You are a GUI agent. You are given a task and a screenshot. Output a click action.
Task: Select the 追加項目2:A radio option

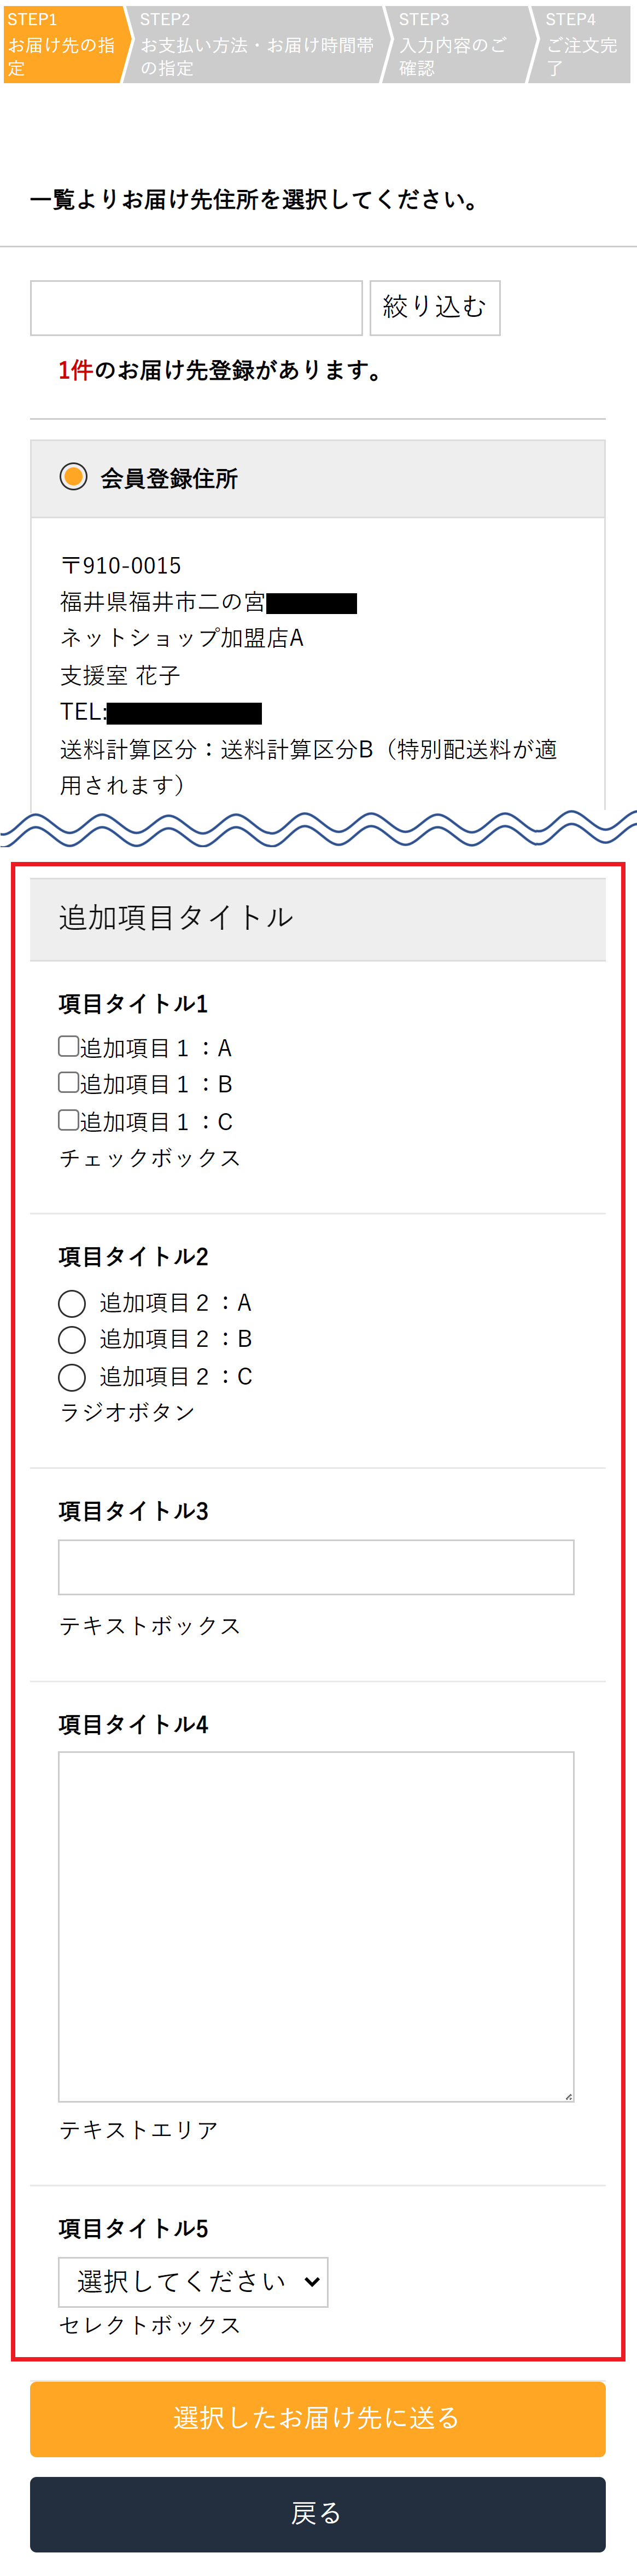tap(72, 1303)
